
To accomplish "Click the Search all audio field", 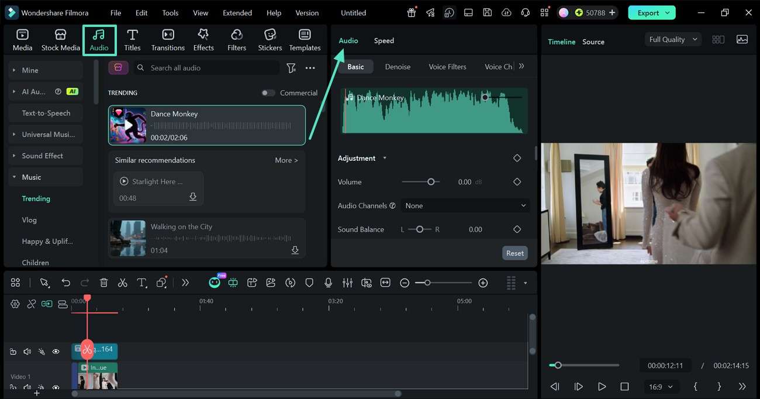I will tap(207, 68).
